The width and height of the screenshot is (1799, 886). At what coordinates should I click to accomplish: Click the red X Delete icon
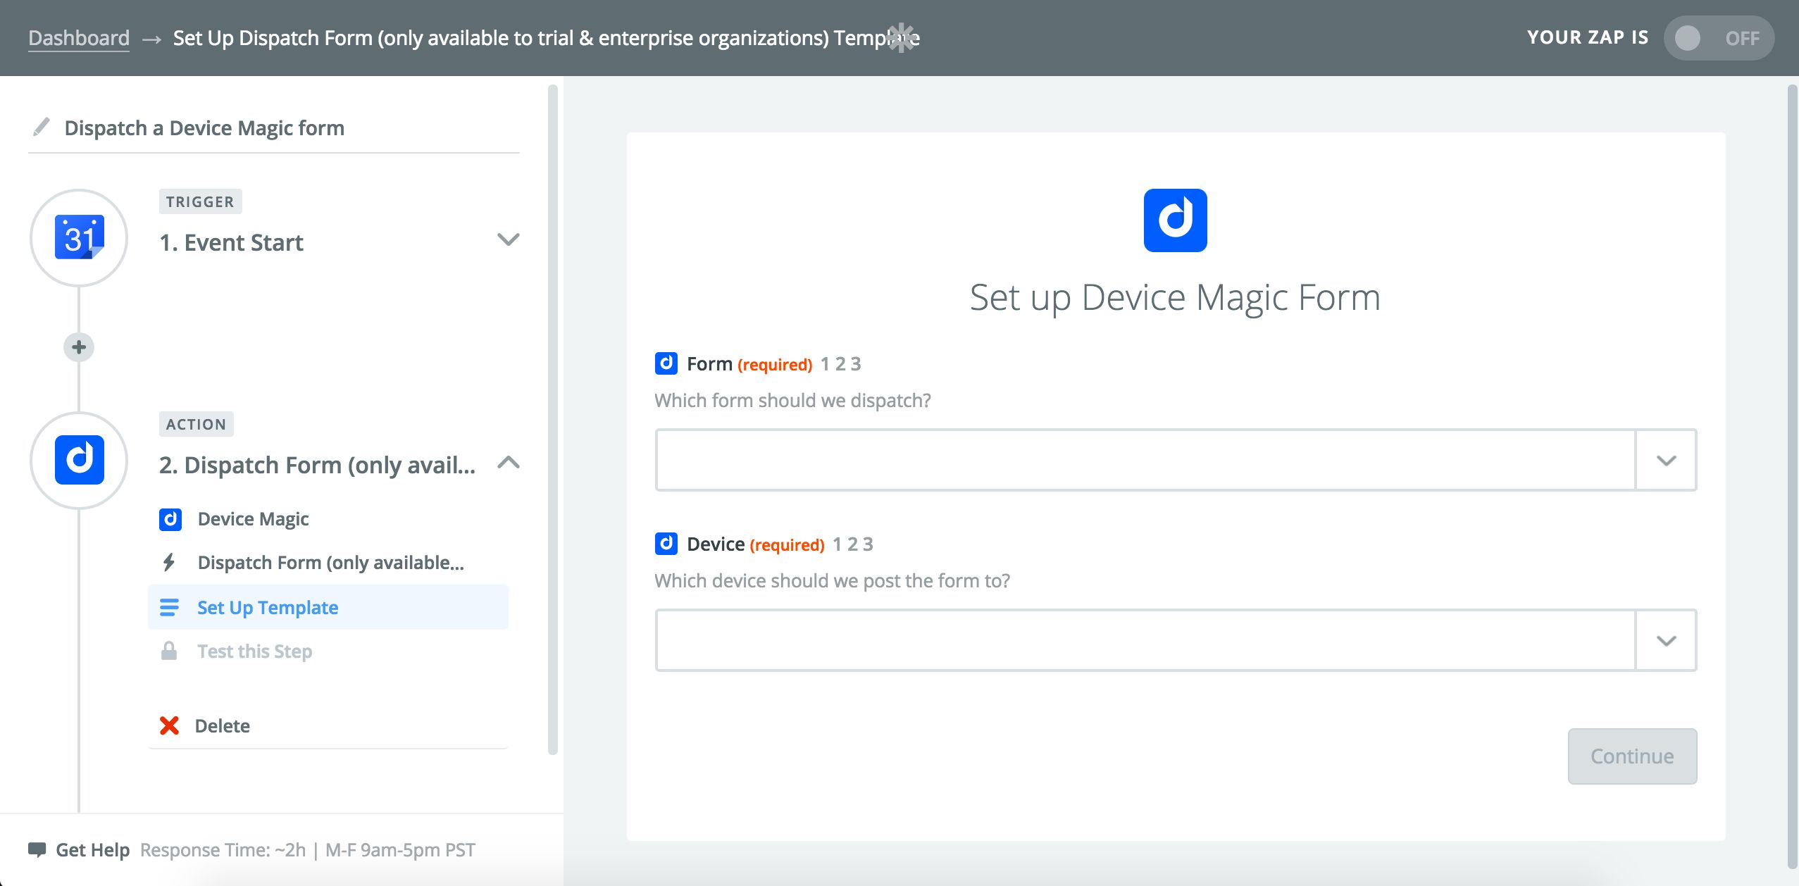tap(169, 725)
